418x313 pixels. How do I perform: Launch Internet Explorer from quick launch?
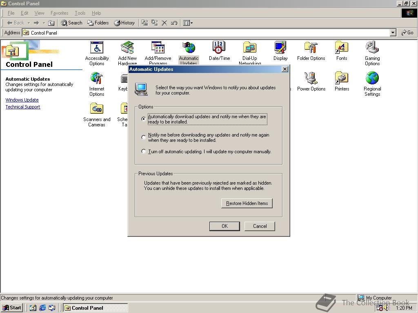(x=42, y=308)
